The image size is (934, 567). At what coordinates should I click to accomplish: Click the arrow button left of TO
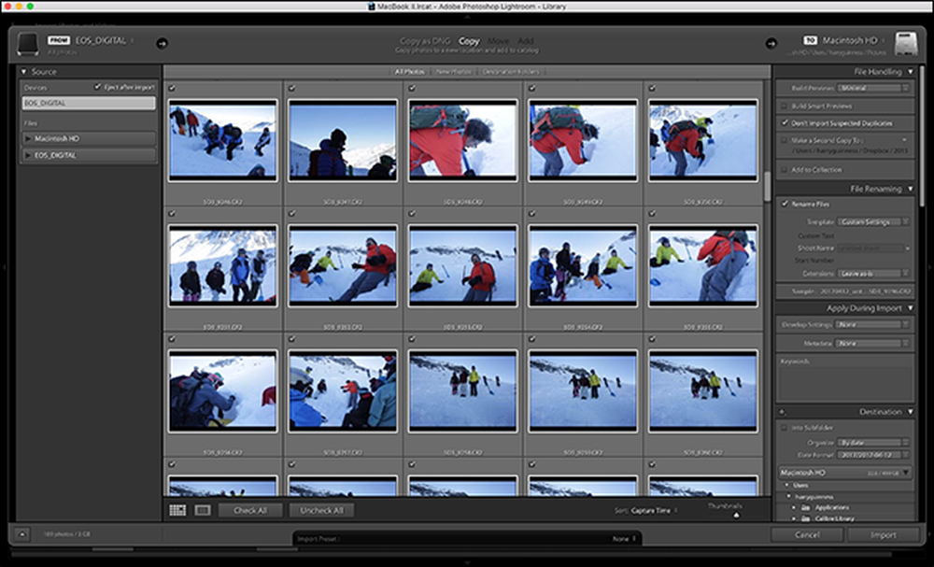771,43
